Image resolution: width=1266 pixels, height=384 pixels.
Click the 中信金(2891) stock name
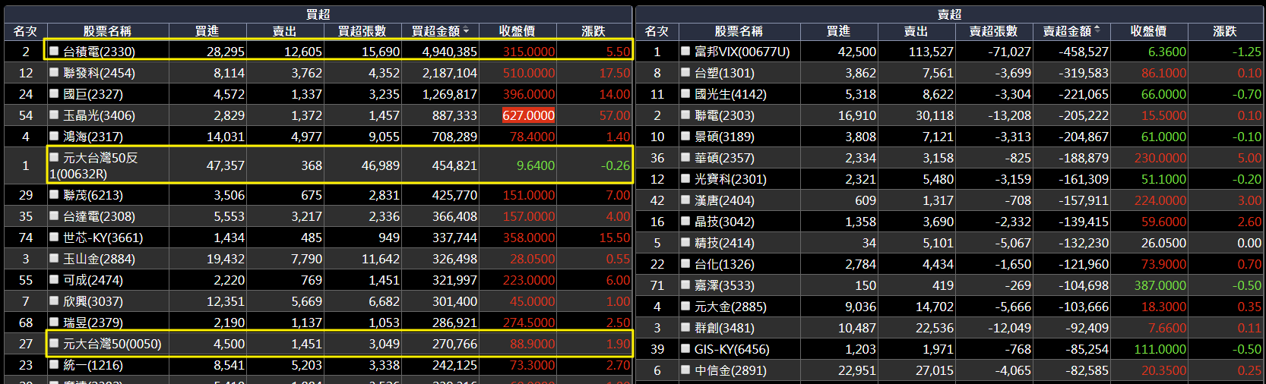tap(730, 370)
